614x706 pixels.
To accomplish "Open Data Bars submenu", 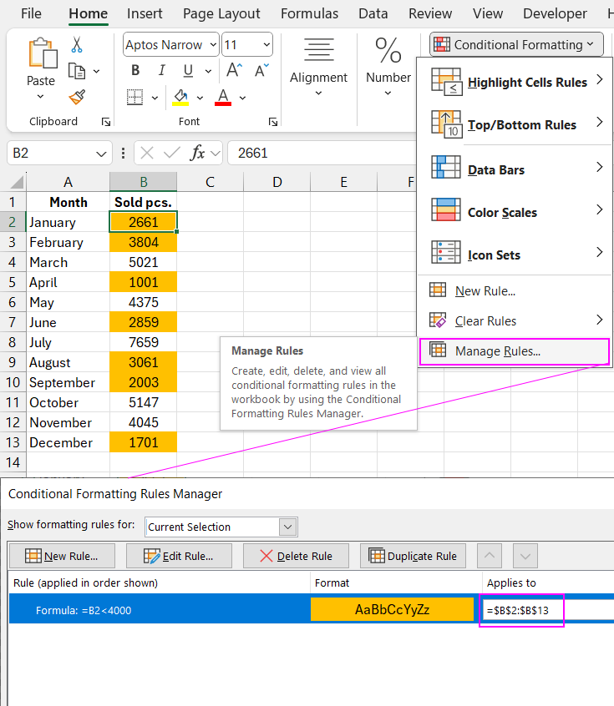I will click(x=515, y=169).
